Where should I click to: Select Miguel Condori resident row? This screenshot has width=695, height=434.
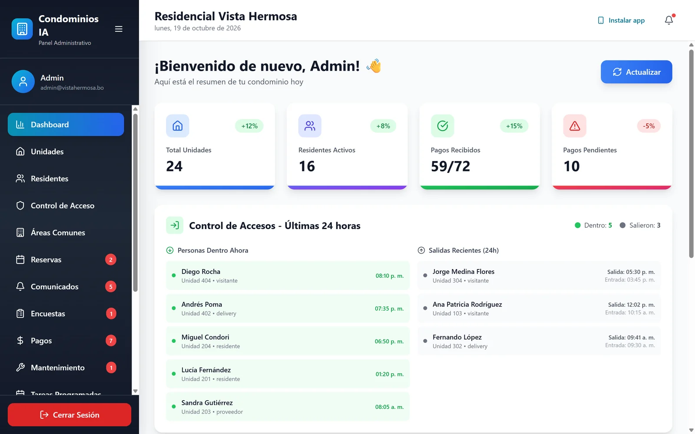point(288,341)
